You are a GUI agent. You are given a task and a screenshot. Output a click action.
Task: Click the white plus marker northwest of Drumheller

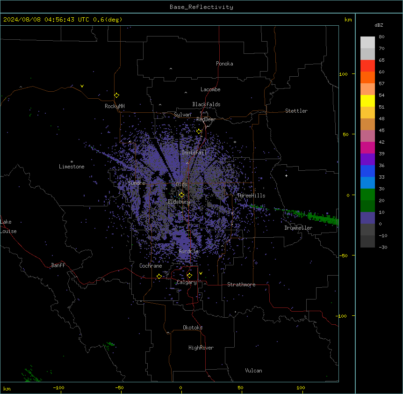click(x=286, y=175)
